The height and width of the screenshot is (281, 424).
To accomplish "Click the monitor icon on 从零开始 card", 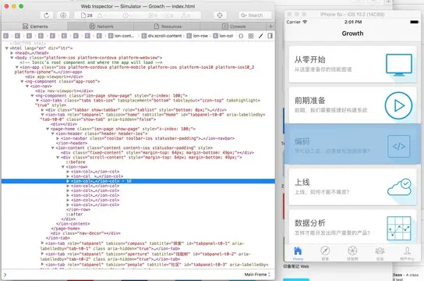I will tap(399, 65).
